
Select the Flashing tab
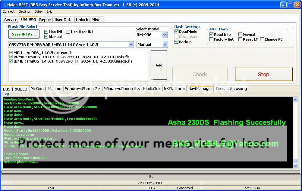click(28, 19)
